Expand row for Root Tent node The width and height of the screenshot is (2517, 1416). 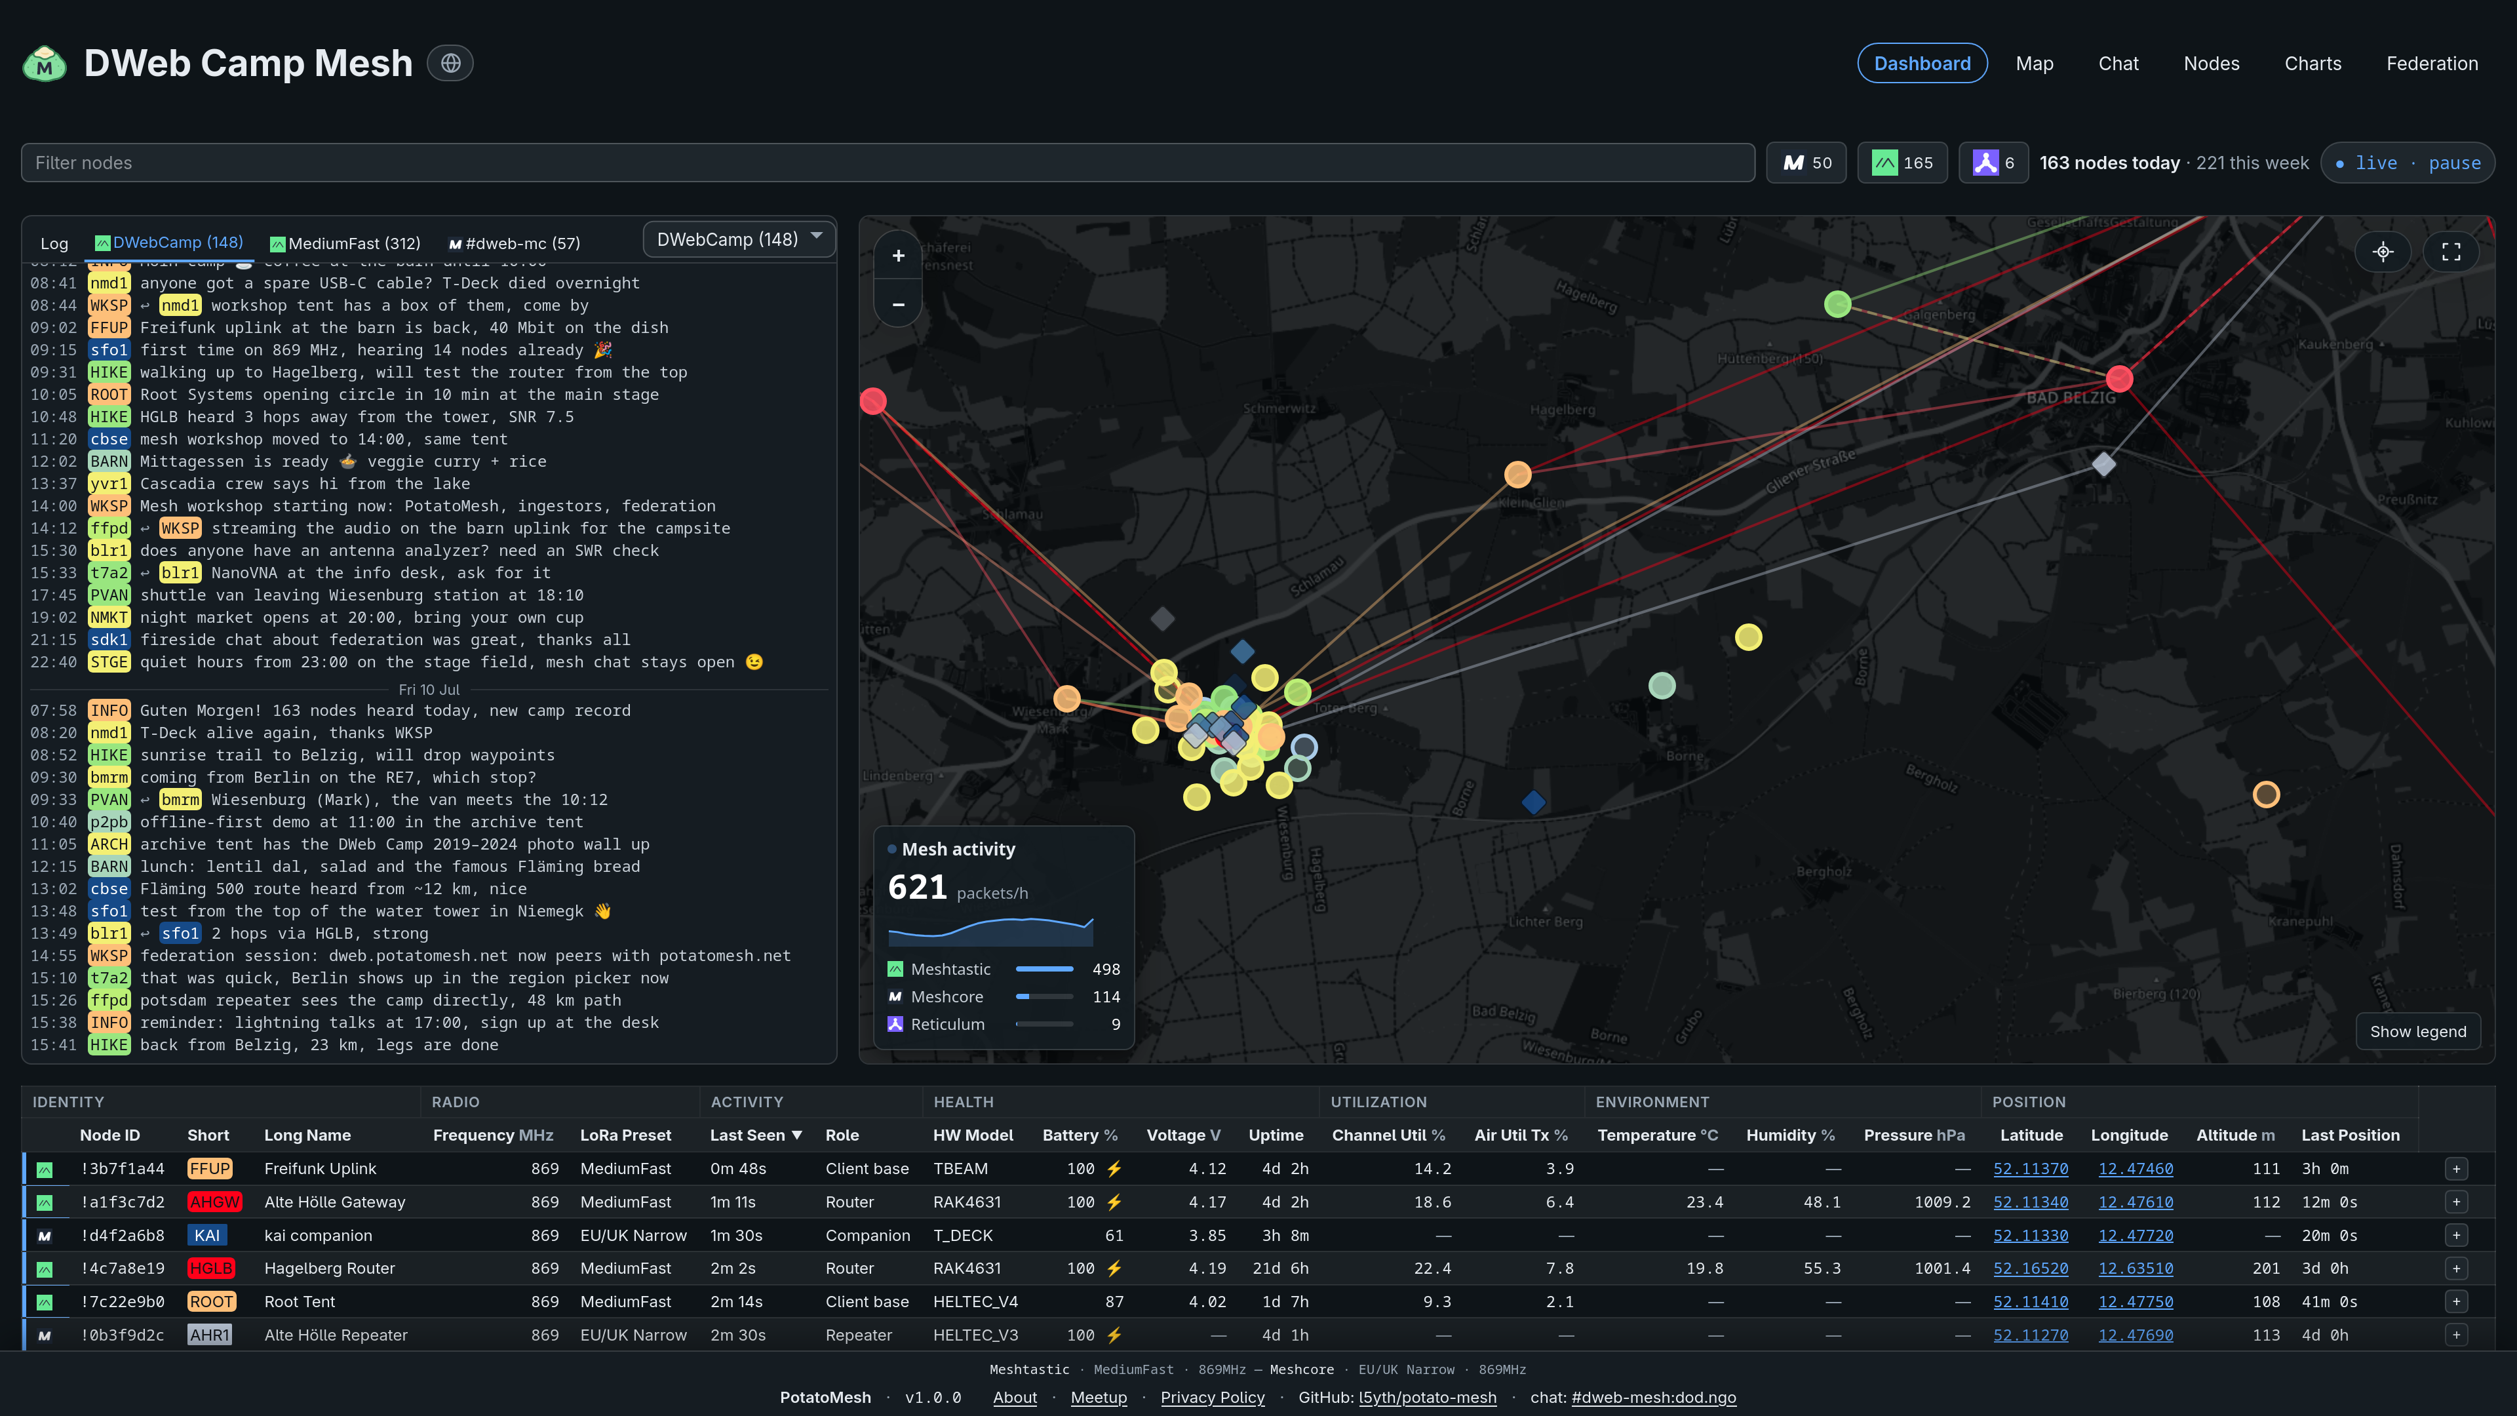2457,1302
